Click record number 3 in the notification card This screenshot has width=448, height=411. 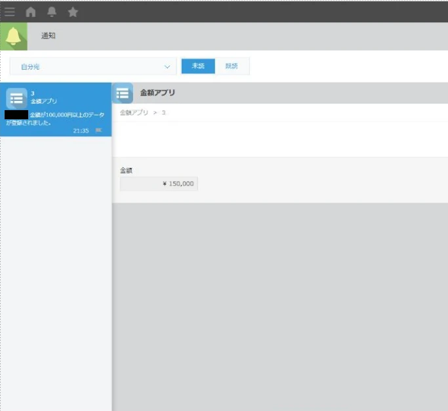[33, 93]
